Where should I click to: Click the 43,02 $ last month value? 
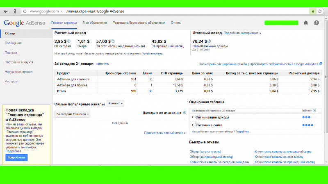(x=159, y=41)
